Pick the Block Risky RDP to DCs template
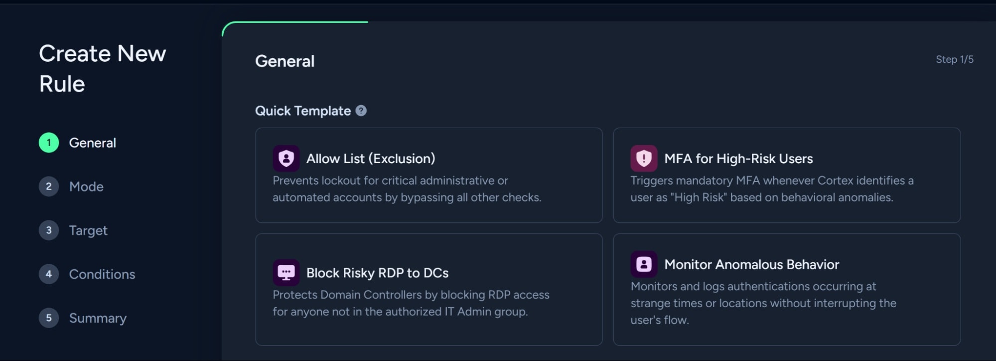Screen dimensions: 996x361 click(429, 290)
